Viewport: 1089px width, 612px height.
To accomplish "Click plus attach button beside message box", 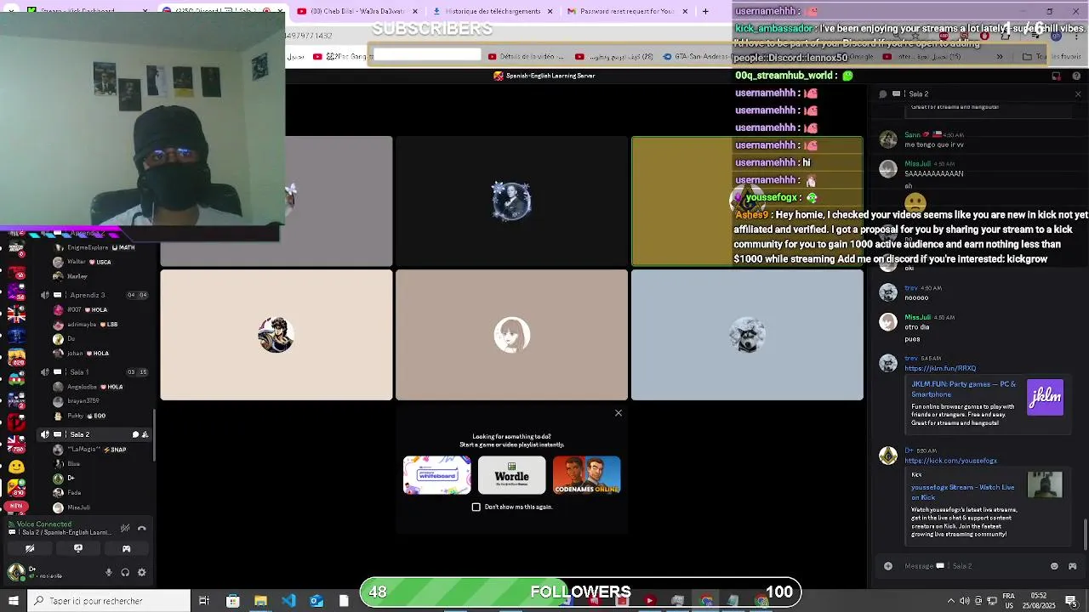I will [x=888, y=566].
